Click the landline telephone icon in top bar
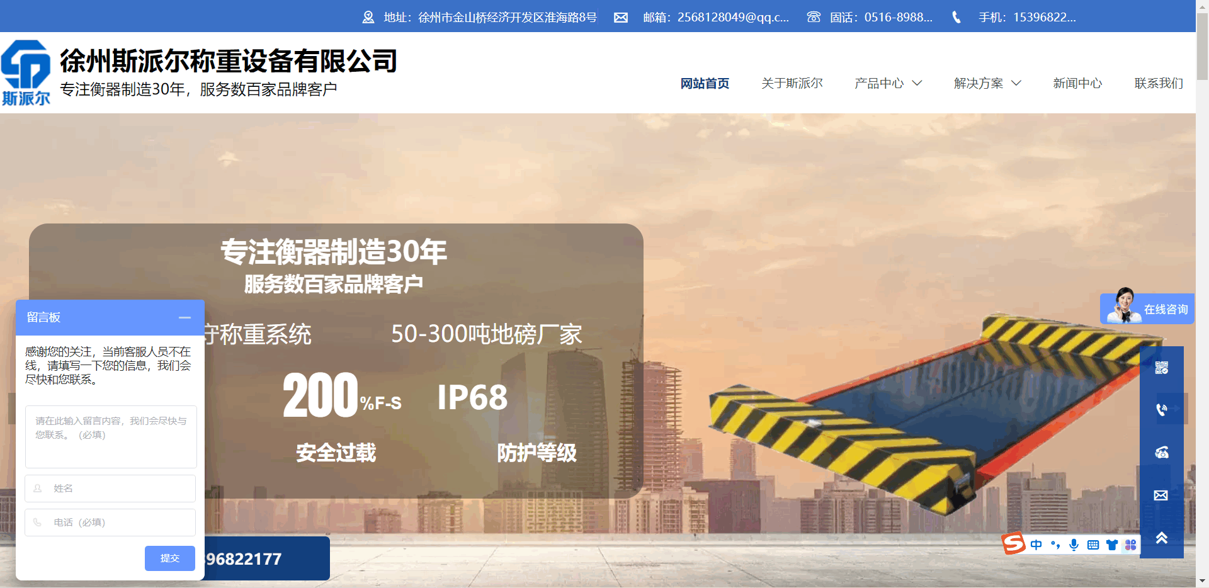 pyautogui.click(x=814, y=17)
